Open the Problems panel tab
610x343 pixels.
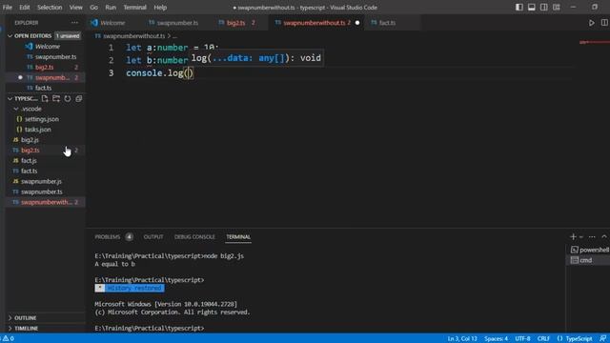(108, 237)
